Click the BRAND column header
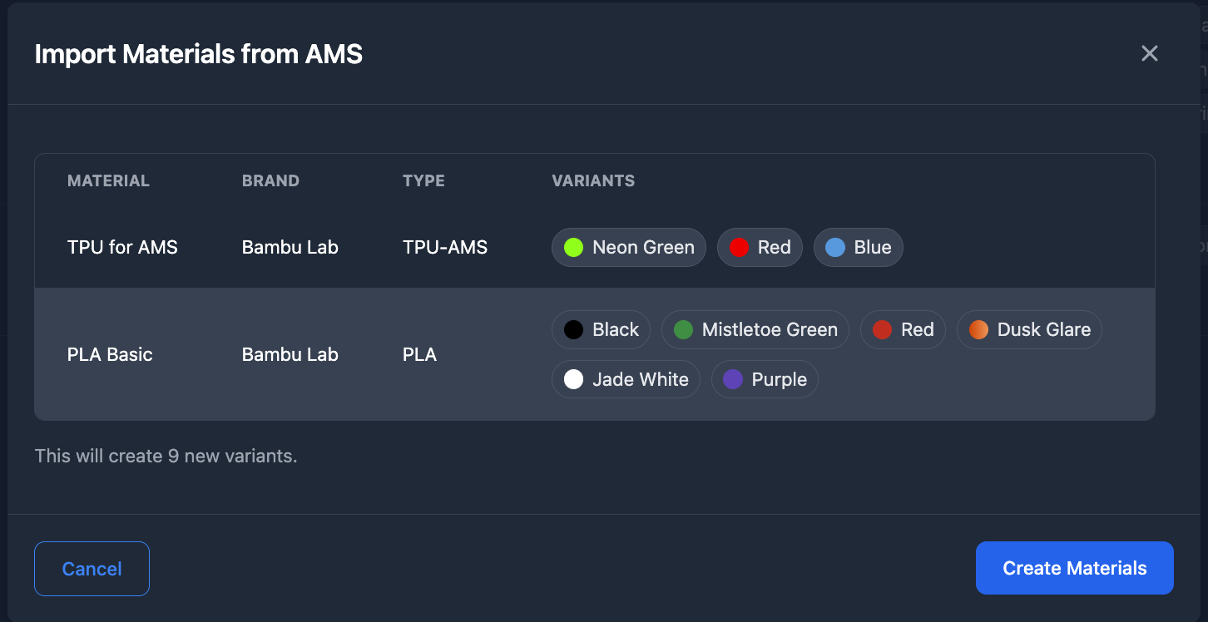The width and height of the screenshot is (1208, 622). click(270, 181)
